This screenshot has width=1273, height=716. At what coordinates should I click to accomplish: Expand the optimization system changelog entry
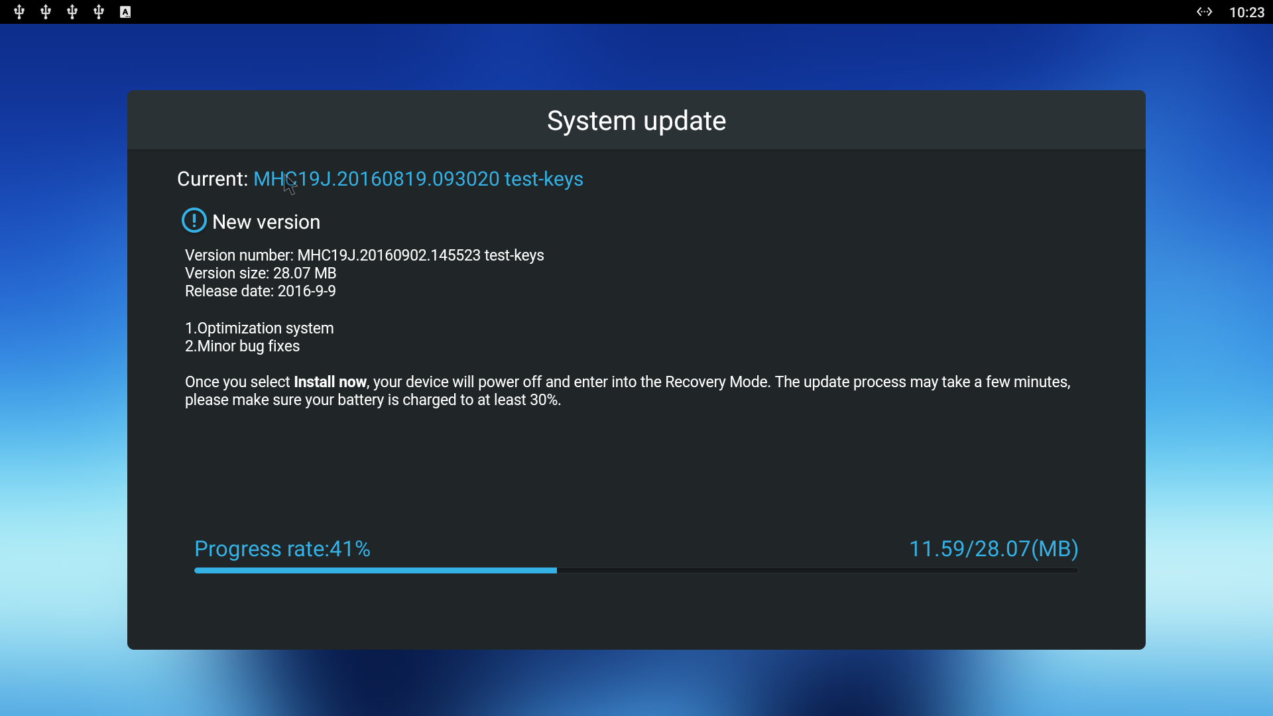tap(259, 328)
